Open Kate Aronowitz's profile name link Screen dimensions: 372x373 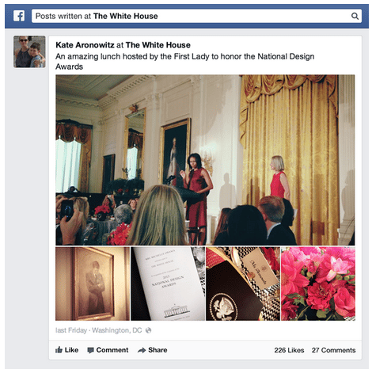click(x=85, y=45)
